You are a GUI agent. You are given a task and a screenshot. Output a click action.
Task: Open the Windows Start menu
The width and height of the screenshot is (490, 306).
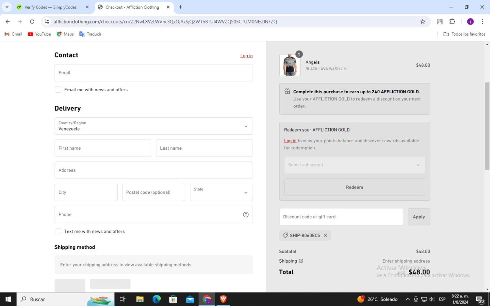8,299
